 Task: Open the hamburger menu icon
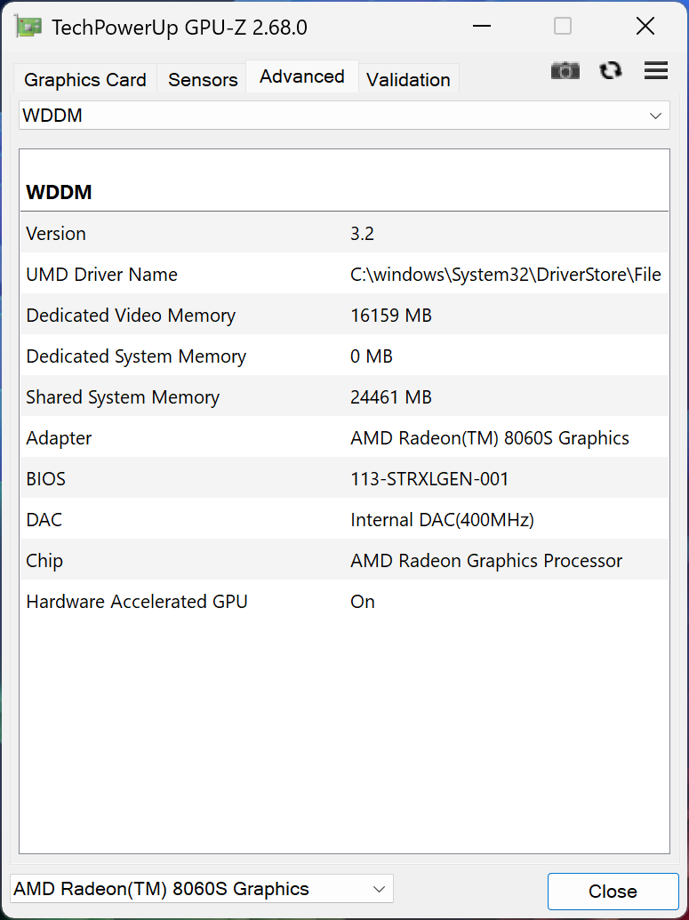[656, 71]
